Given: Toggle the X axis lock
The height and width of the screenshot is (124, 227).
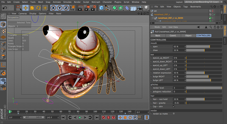Looking at the screenshot, I should click(x=53, y=8).
